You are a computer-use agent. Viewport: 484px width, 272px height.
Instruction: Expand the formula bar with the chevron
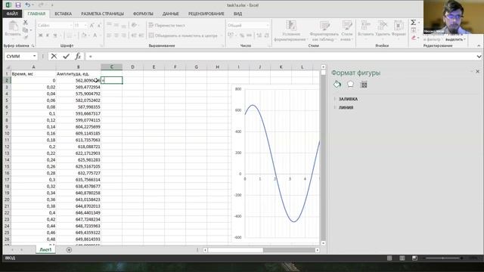click(x=479, y=57)
